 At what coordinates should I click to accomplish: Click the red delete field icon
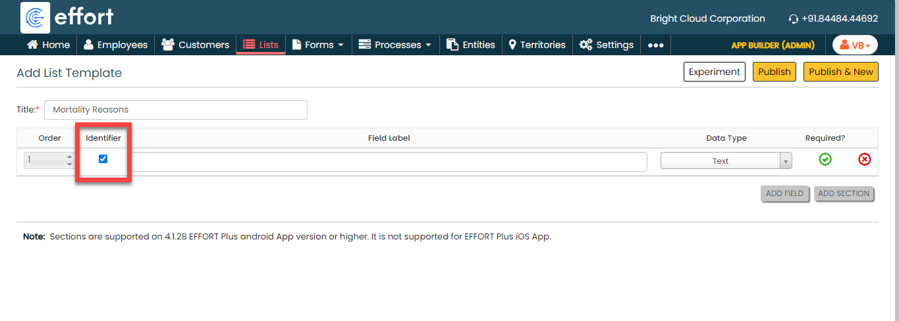pos(864,159)
